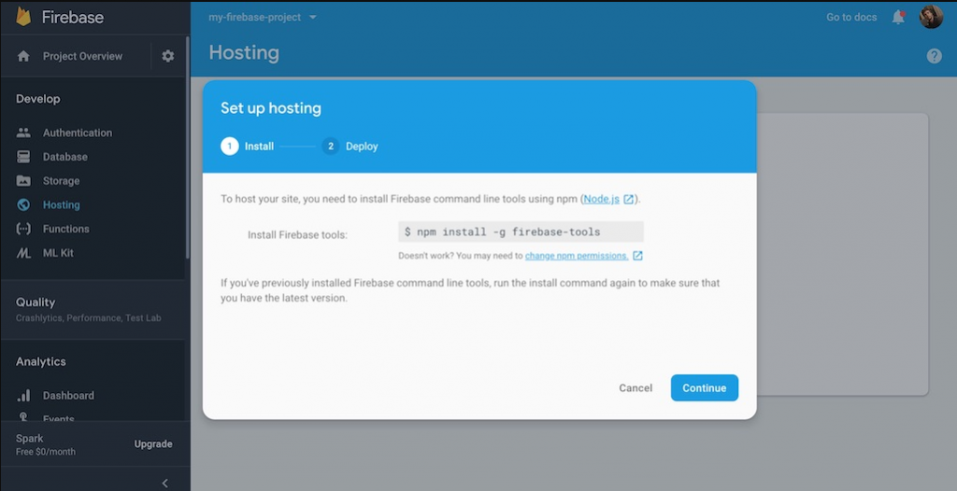The image size is (957, 491).
Task: Click the Upgrade plan button
Action: coord(153,444)
